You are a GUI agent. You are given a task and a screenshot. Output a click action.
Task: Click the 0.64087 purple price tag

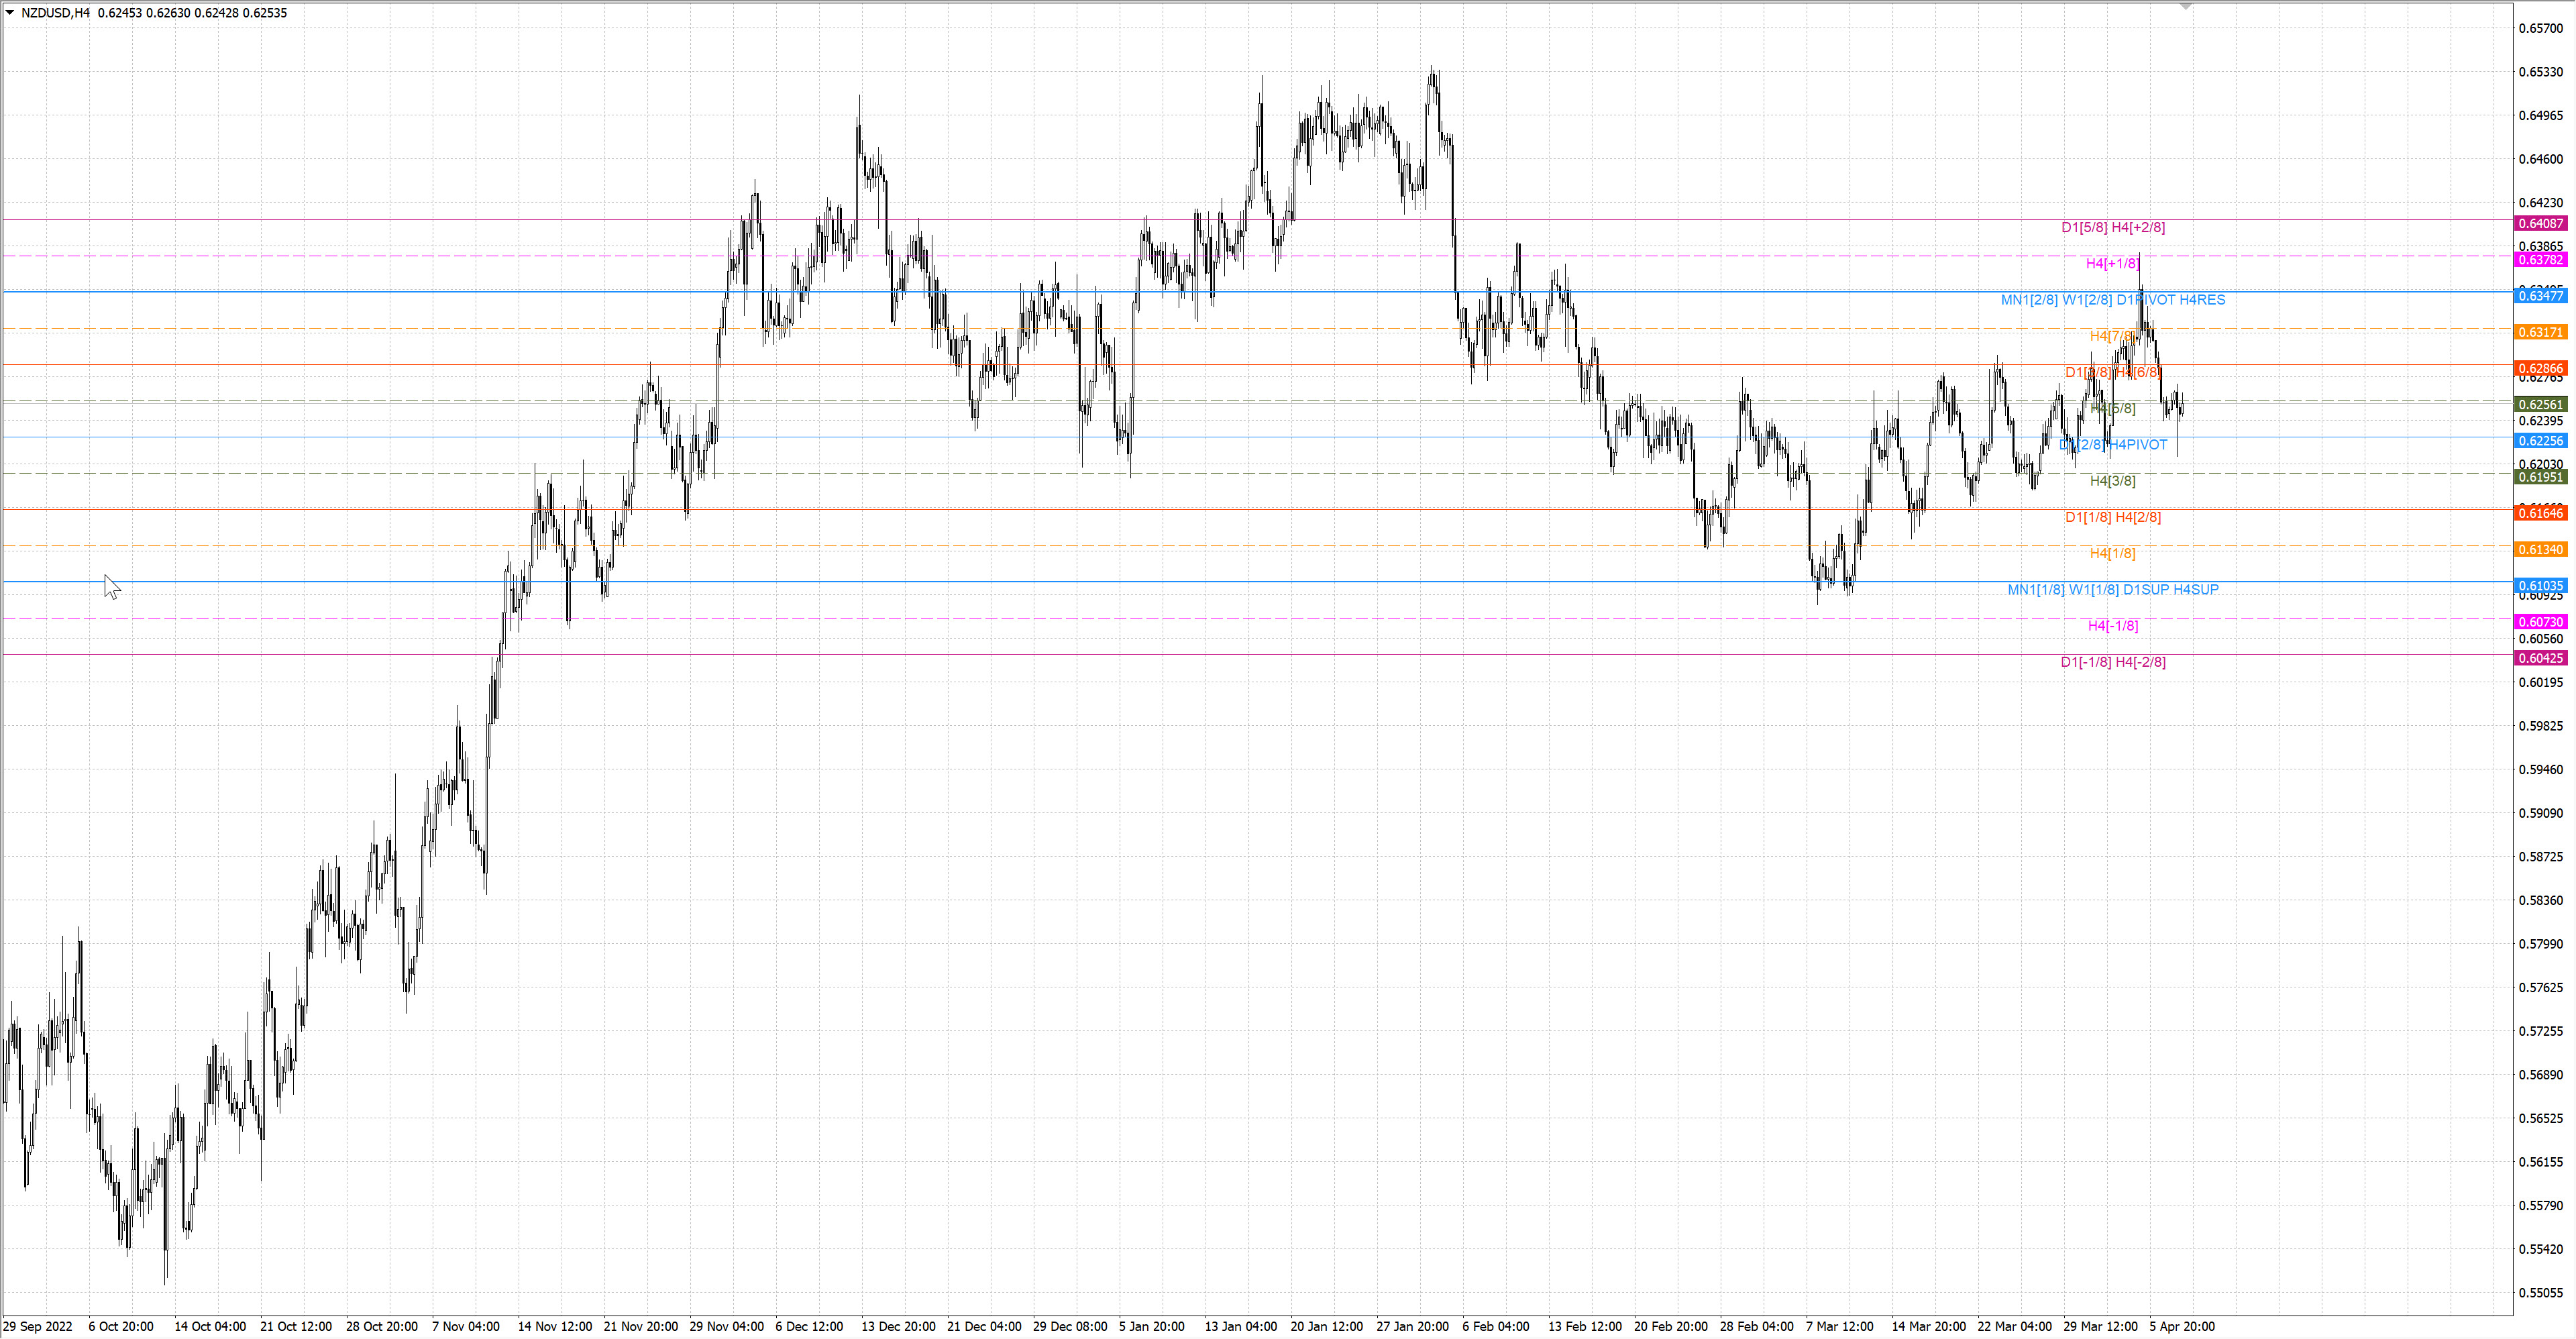click(x=2541, y=224)
